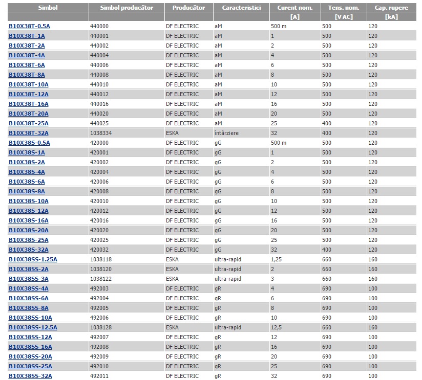The width and height of the screenshot is (422, 380).
Task: Open the B10X38SS-2A link
Action: tap(29, 269)
